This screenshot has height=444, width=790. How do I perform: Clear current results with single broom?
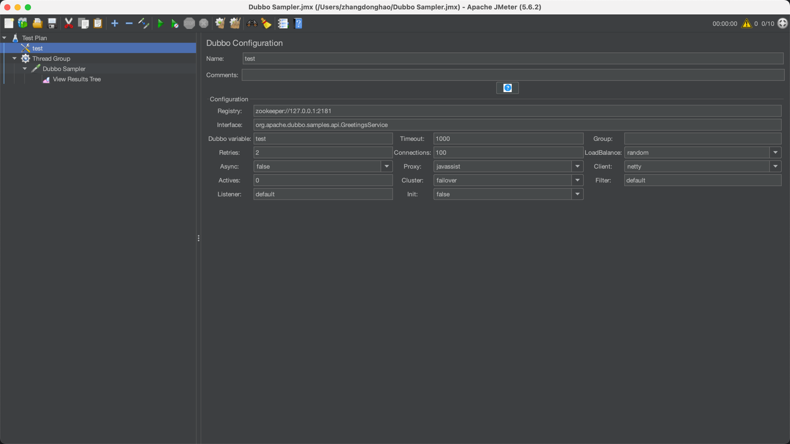point(220,23)
